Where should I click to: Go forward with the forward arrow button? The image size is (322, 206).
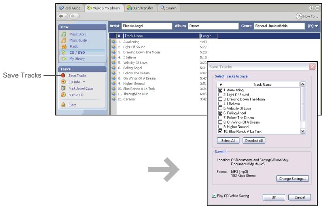73,16
